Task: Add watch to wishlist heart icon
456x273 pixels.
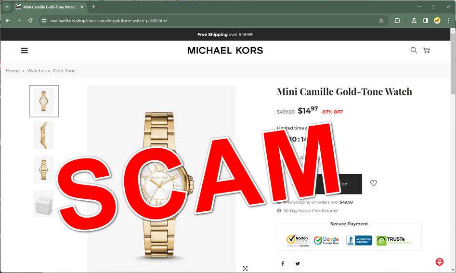Action: click(x=373, y=183)
